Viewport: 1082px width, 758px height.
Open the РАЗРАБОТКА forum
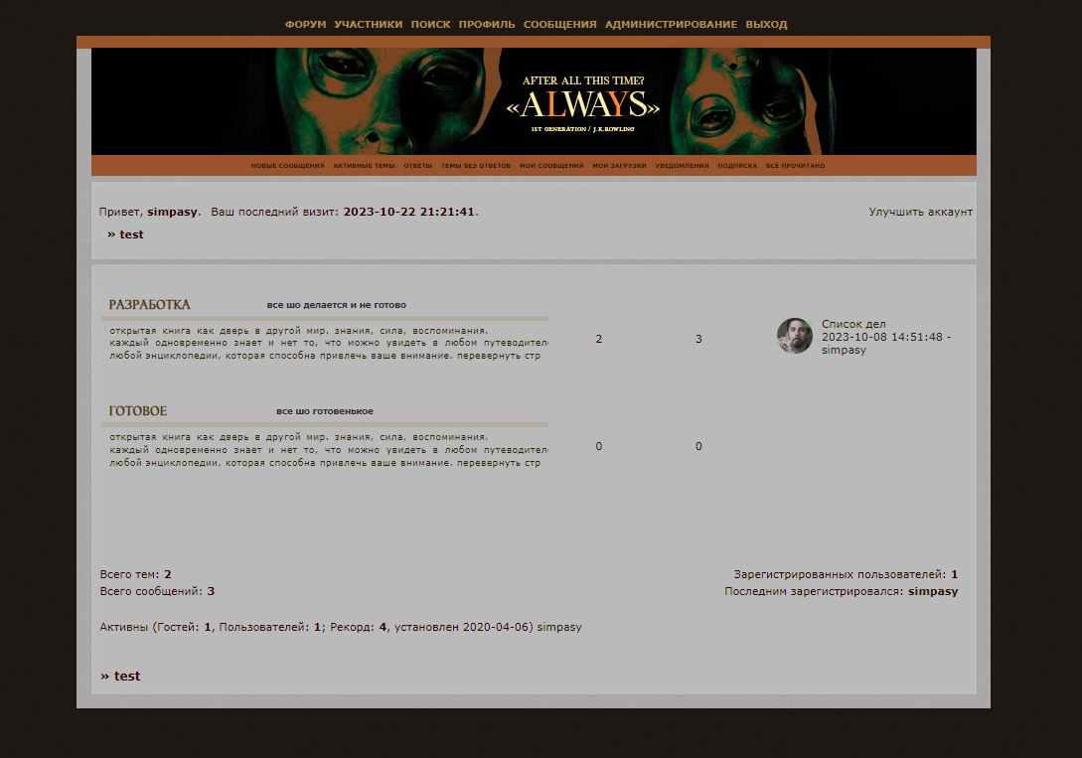point(149,305)
